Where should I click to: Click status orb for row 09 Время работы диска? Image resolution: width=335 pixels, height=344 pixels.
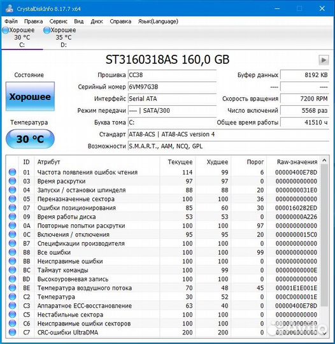tap(13, 217)
